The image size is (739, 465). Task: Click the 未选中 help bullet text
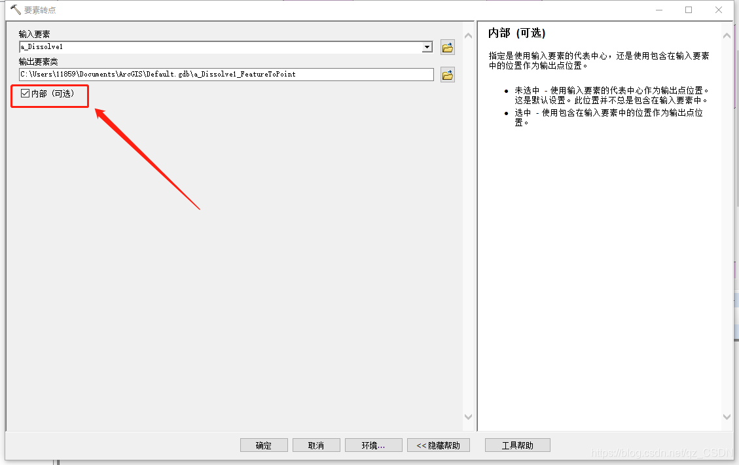coord(612,95)
